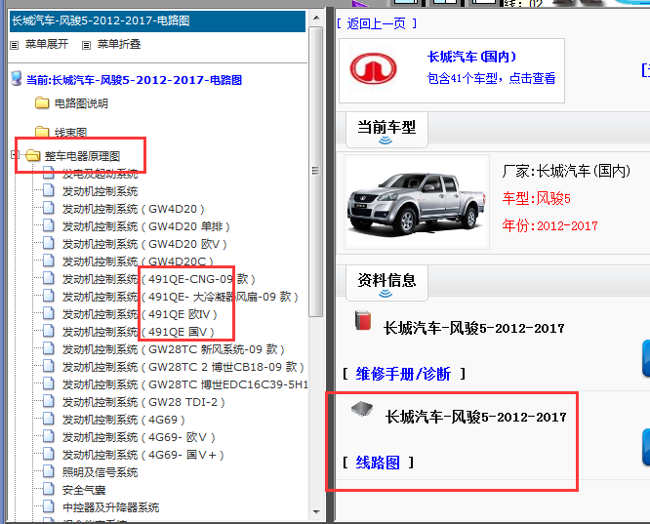Open 发动机控制系统 (GW28 TDI-2) entry
This screenshot has height=524, width=650.
[143, 402]
